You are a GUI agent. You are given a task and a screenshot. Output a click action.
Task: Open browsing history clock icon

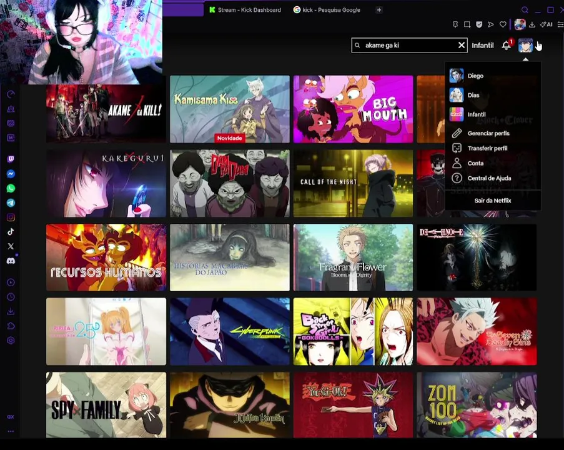pyautogui.click(x=11, y=297)
